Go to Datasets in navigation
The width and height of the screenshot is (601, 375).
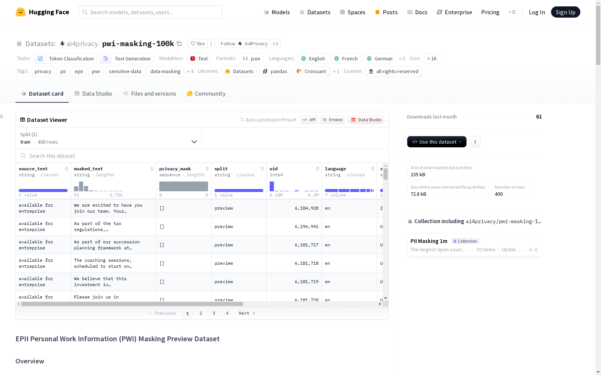[x=315, y=12]
